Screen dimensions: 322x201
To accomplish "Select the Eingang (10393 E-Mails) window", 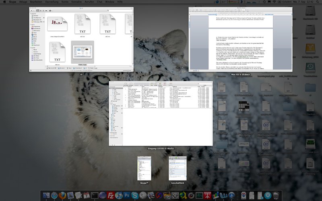I will tap(161, 113).
